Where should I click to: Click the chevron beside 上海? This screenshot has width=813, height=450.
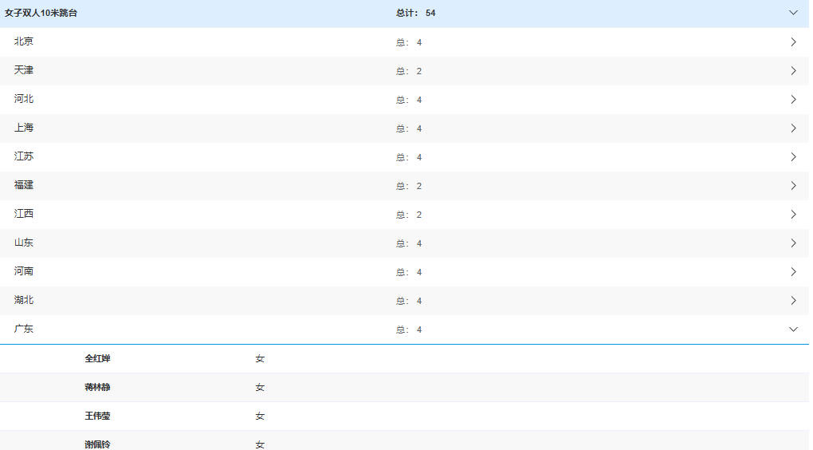793,128
